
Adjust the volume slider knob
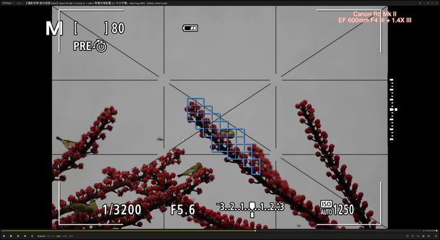(437, 231)
